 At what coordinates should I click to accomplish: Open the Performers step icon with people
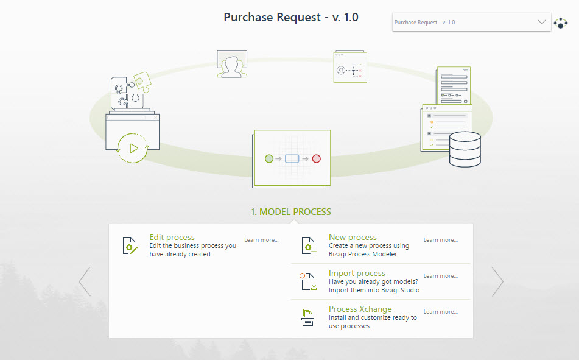pos(232,64)
